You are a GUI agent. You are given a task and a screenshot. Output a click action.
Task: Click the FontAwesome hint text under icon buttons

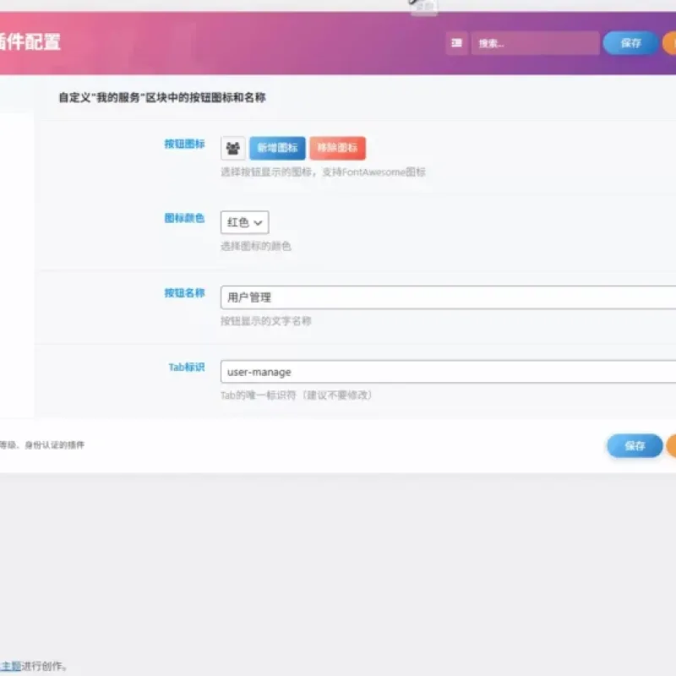click(x=323, y=172)
